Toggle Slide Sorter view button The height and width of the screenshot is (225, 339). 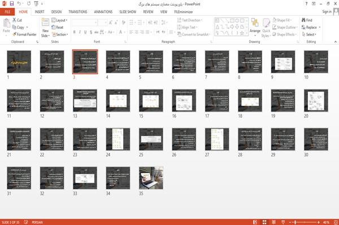pos(264,222)
